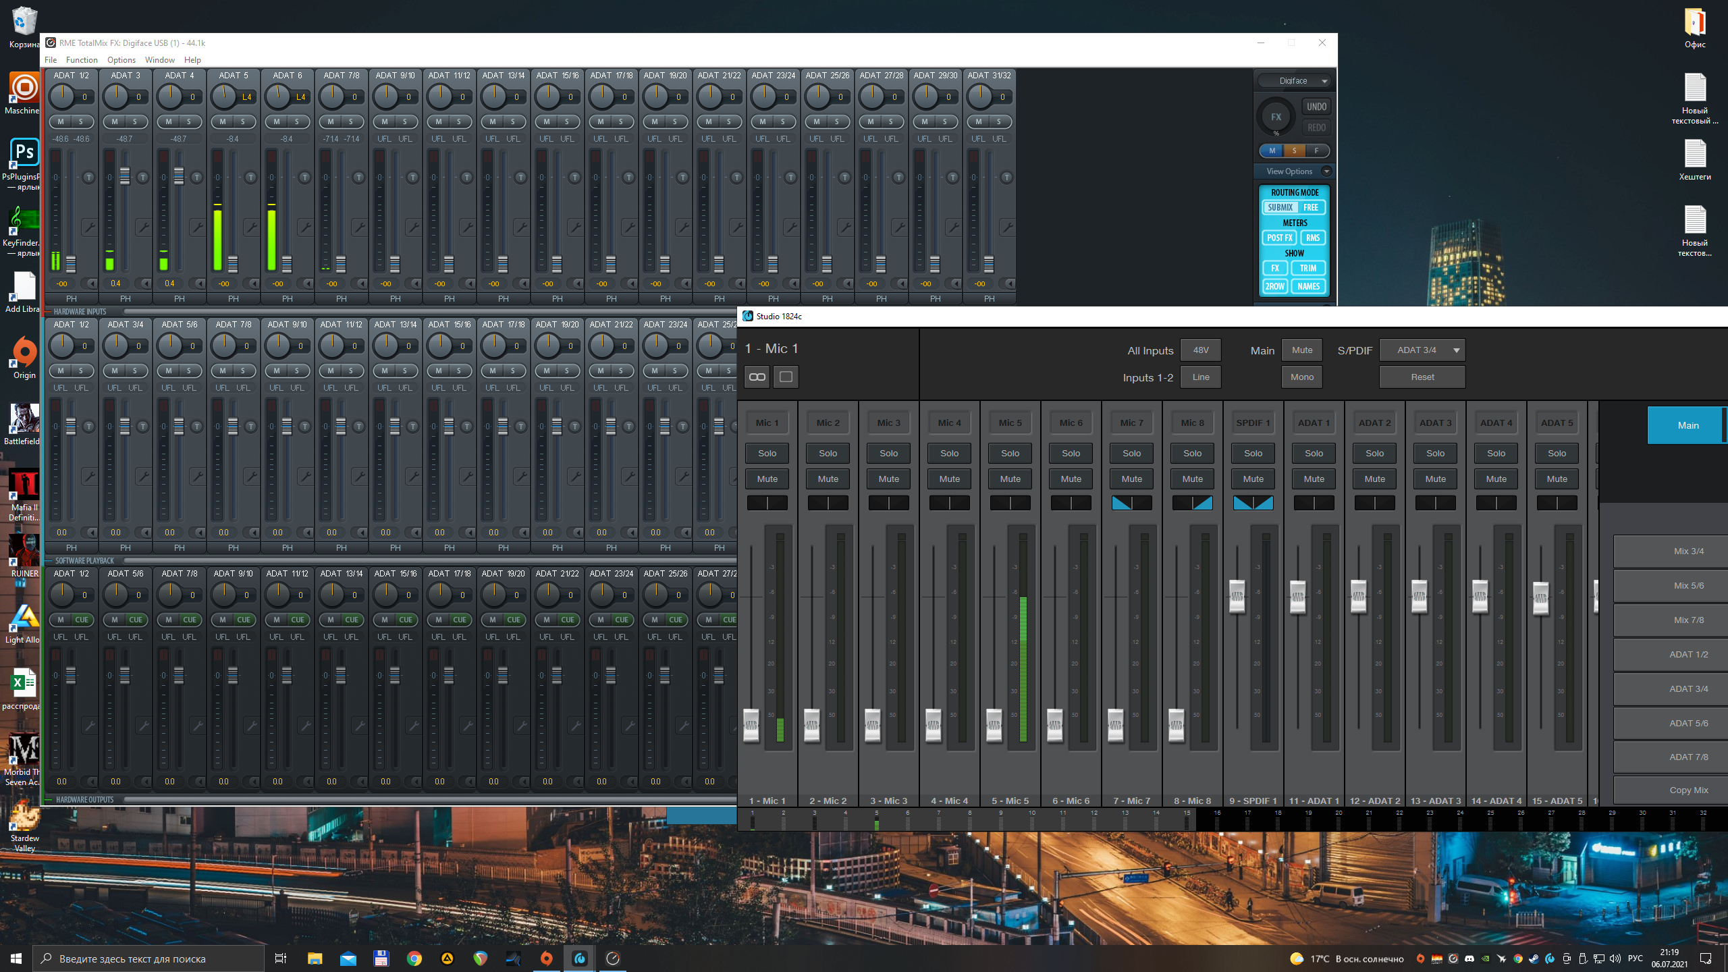Viewport: 1728px width, 972px height.
Task: Open Хештеги text file on desktop
Action: (x=1694, y=161)
